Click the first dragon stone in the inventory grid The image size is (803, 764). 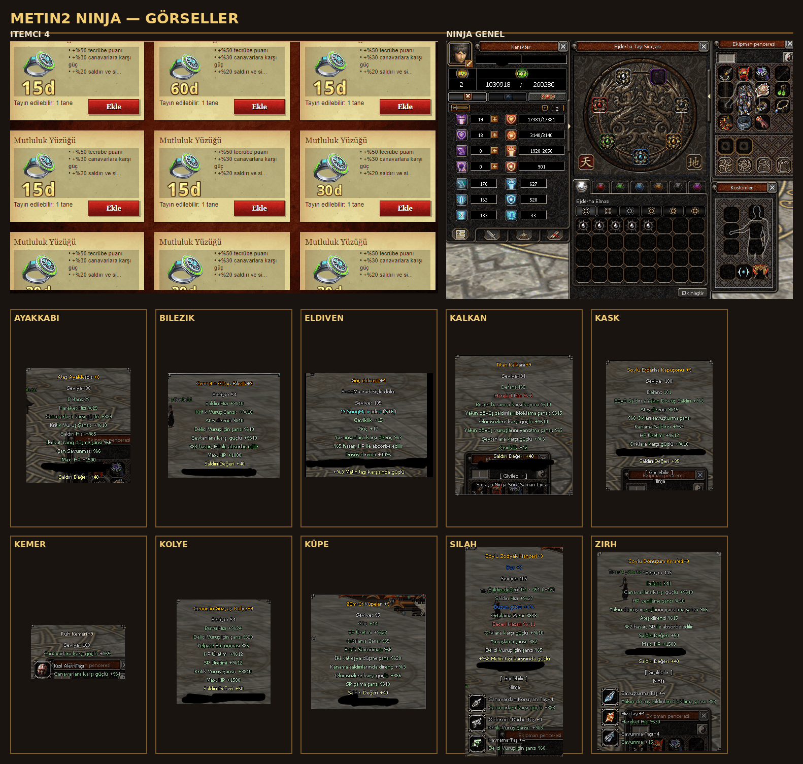point(584,225)
